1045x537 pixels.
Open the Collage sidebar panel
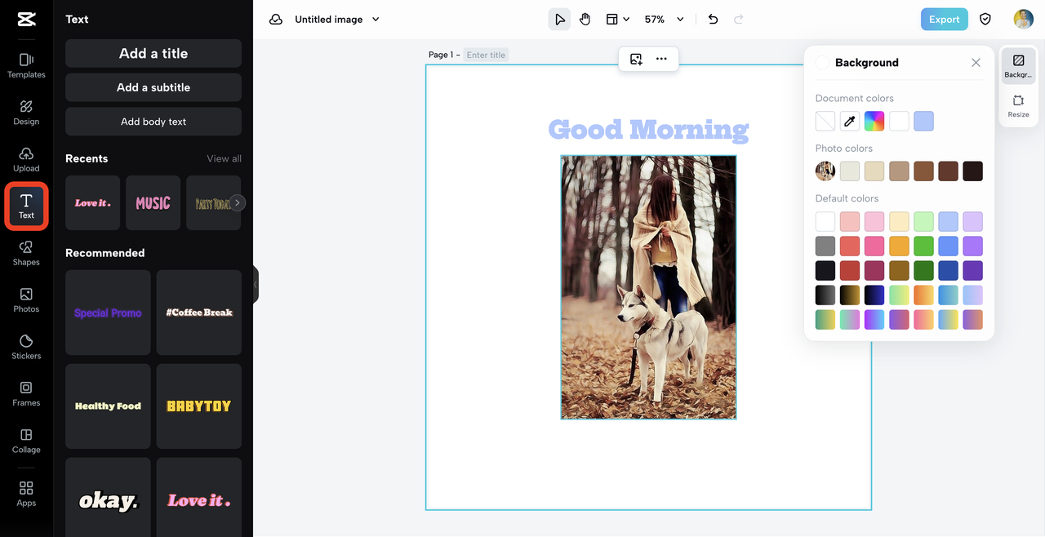click(26, 441)
